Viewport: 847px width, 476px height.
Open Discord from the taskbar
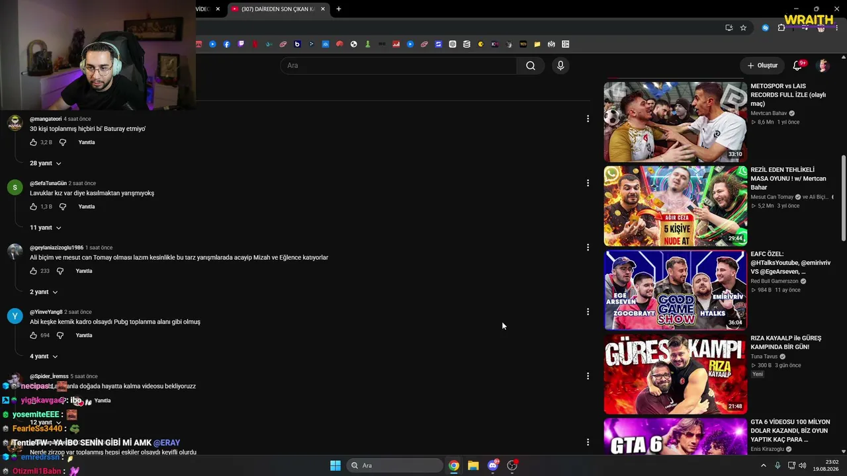pyautogui.click(x=492, y=465)
